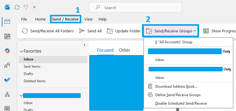Choose Inbox under the second account

tap(188, 78)
